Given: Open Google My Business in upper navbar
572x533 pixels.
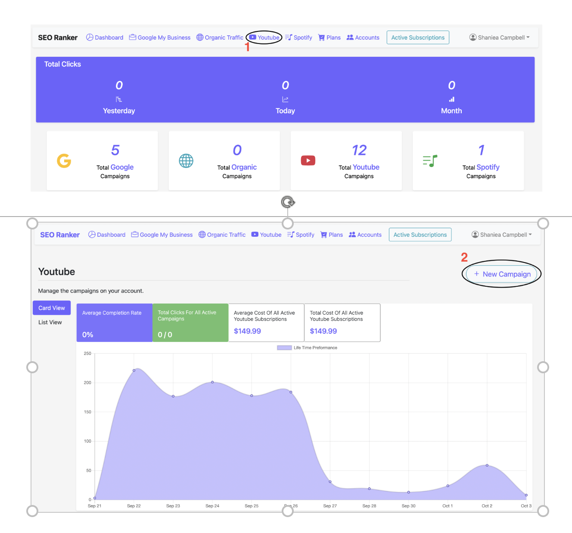Looking at the screenshot, I should 160,37.
